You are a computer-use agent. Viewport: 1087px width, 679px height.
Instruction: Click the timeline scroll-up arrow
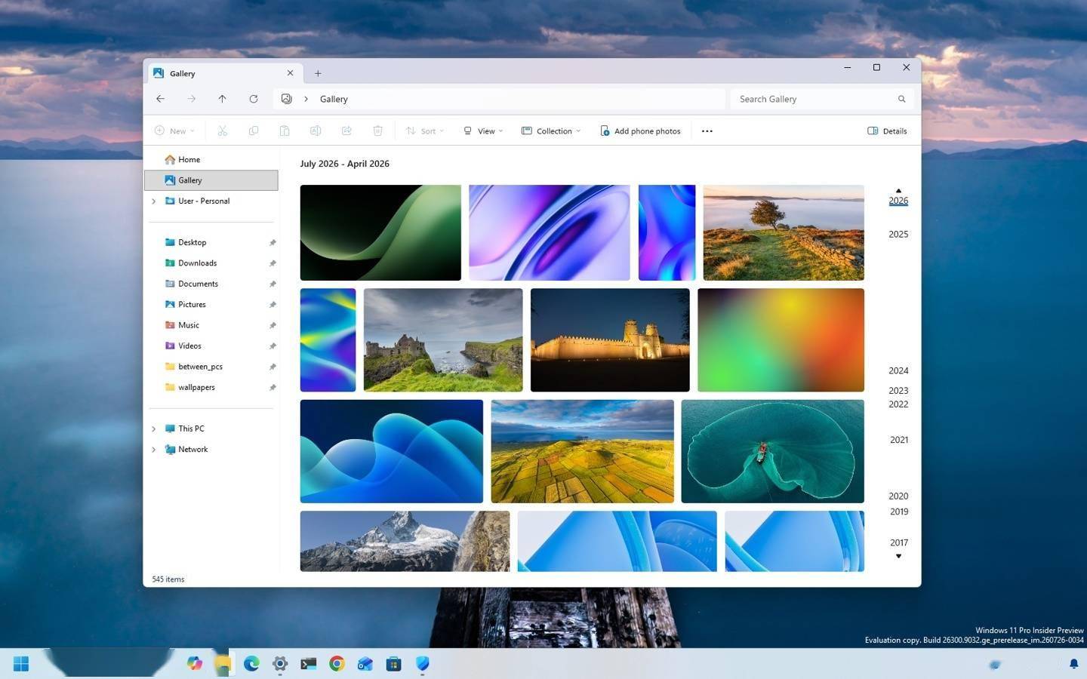pyautogui.click(x=898, y=191)
